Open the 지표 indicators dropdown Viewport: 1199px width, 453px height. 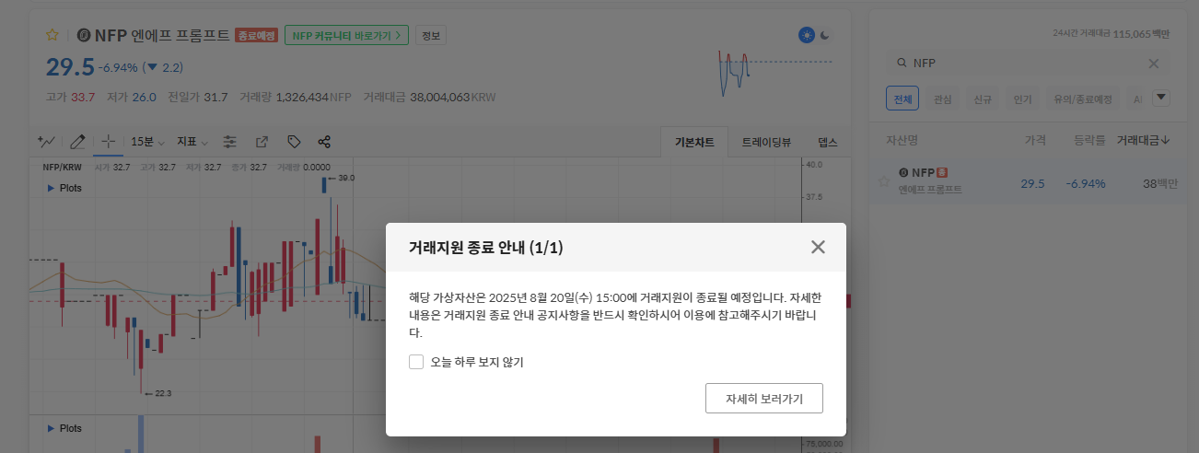click(x=192, y=142)
